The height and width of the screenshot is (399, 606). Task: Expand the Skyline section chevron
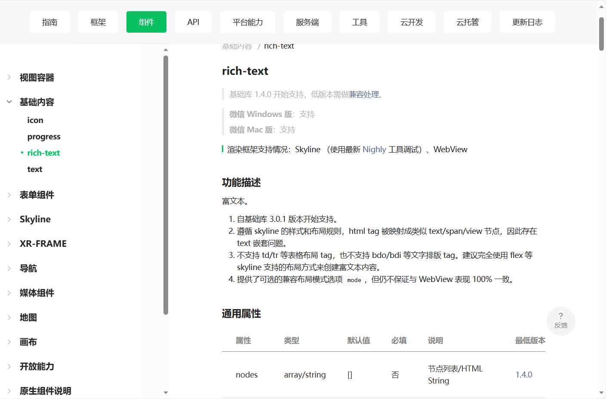9,219
